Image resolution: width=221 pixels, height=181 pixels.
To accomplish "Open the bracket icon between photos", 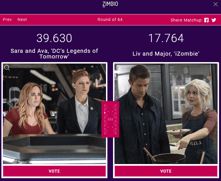I will tap(110, 119).
